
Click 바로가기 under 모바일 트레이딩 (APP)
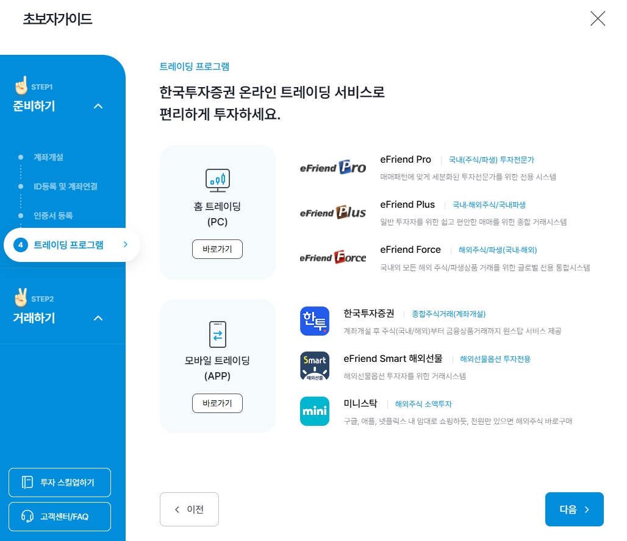click(217, 403)
